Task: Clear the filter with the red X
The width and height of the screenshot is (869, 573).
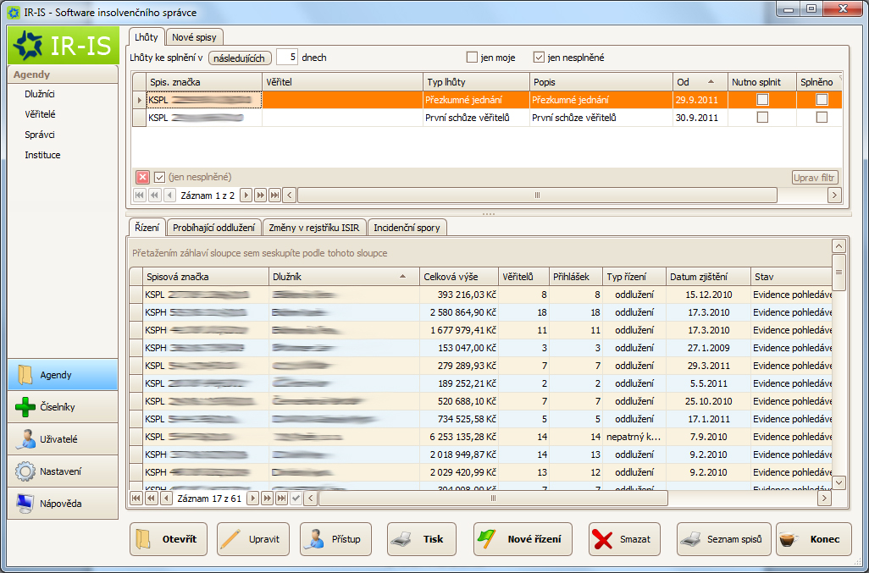Action: pyautogui.click(x=142, y=177)
